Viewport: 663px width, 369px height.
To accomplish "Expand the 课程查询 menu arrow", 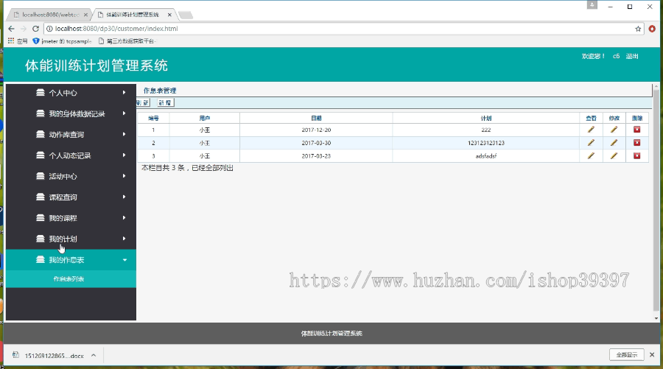I will click(x=124, y=197).
